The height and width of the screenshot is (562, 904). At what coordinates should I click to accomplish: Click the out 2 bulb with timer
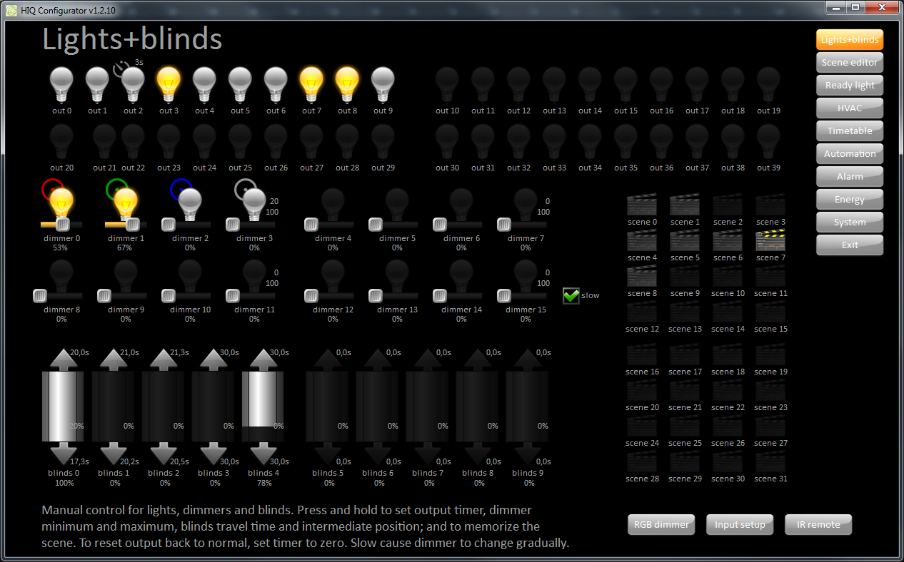(x=133, y=85)
